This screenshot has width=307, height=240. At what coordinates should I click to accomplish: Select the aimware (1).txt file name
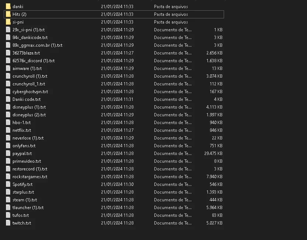pos(27,68)
